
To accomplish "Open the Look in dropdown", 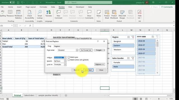I will pos(65,64).
